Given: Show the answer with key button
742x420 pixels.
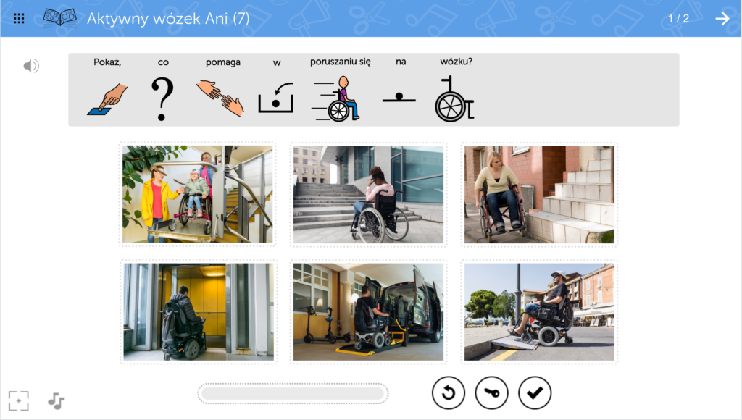Looking at the screenshot, I should pos(491,393).
